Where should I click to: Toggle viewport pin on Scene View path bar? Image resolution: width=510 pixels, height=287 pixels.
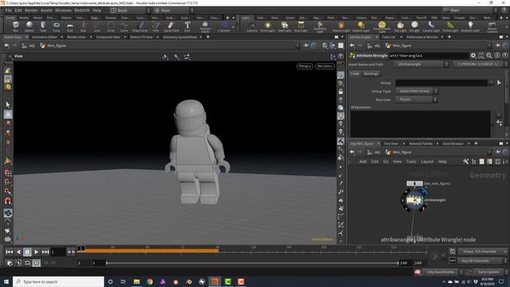coord(306,45)
